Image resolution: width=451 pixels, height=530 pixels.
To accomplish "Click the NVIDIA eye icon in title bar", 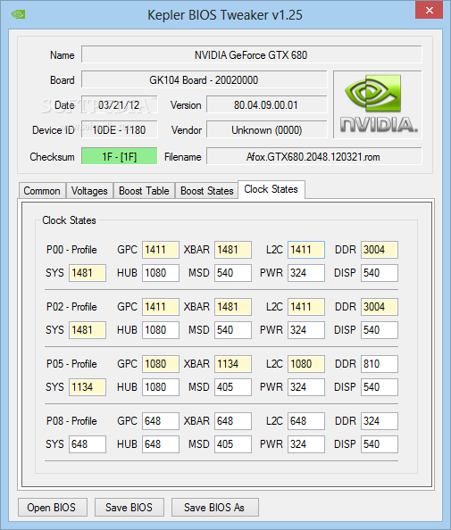I will point(18,14).
